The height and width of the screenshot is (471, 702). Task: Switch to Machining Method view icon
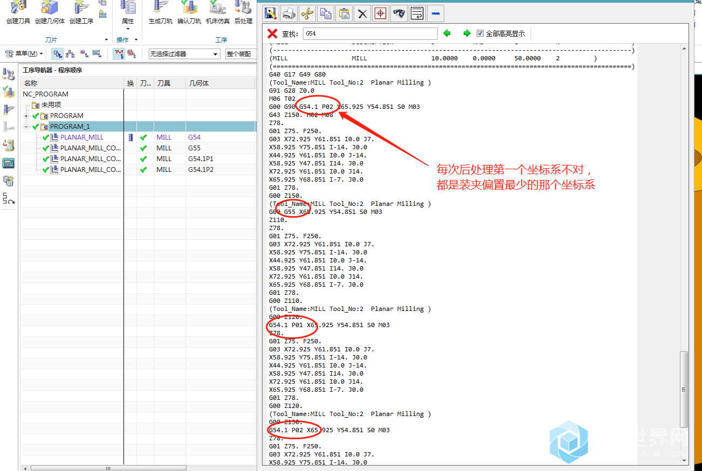97,53
